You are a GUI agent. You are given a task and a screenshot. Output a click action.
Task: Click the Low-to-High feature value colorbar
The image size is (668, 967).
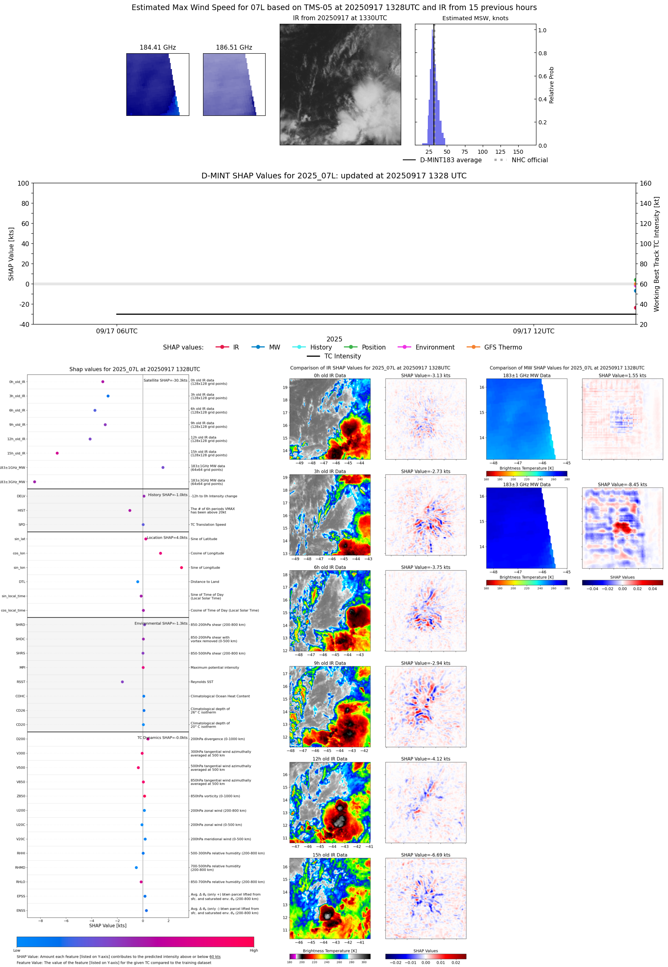click(x=135, y=942)
